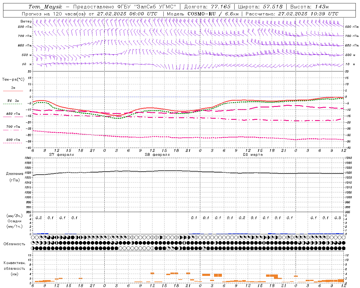360x288 pixels.
Task: Click the 850 гПа legend in temperature panel
Action: tap(13, 114)
